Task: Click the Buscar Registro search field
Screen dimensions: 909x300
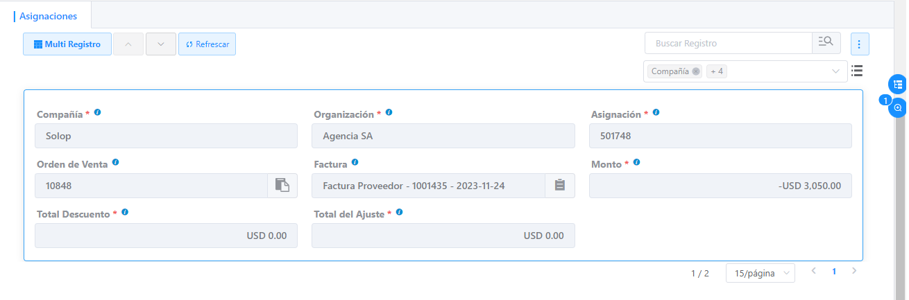Action: point(728,43)
